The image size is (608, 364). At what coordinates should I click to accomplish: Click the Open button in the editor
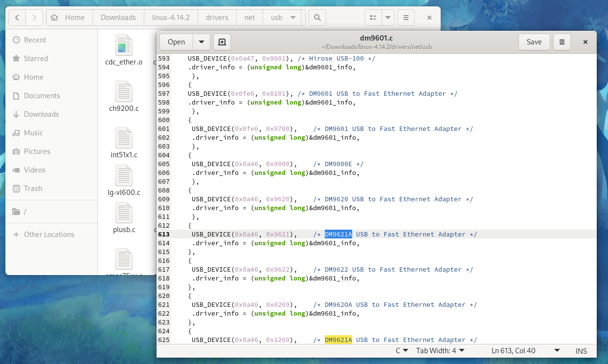(176, 42)
